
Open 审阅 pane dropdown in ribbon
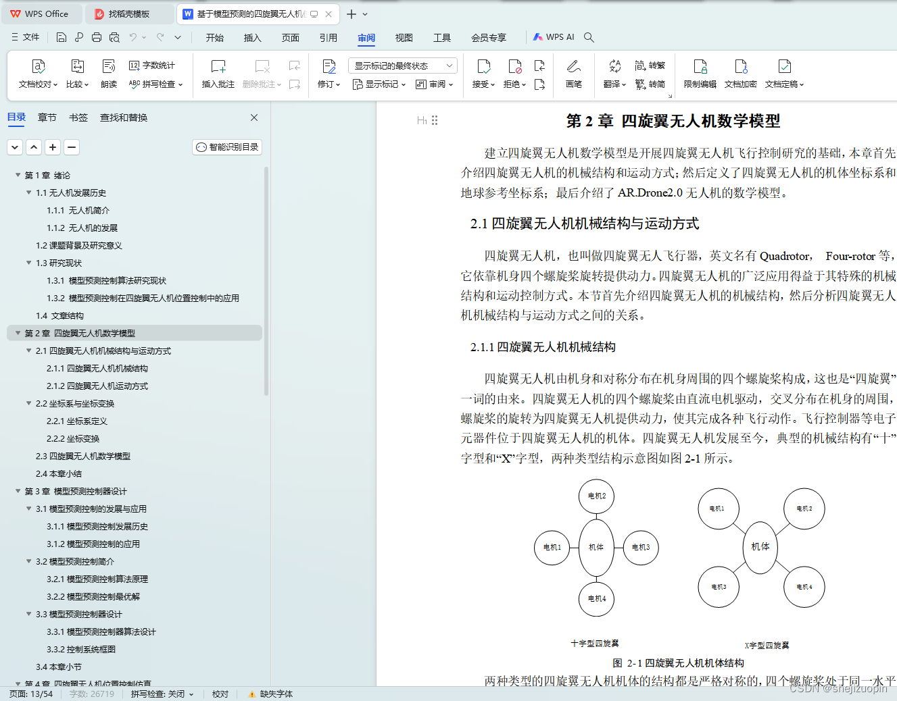pos(434,84)
